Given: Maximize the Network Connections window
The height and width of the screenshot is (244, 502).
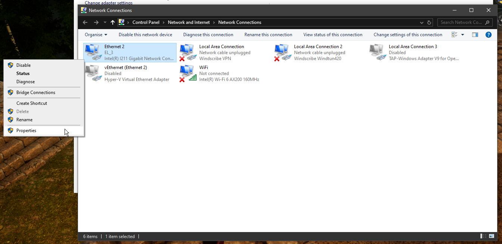Looking at the screenshot, I should point(471,10).
